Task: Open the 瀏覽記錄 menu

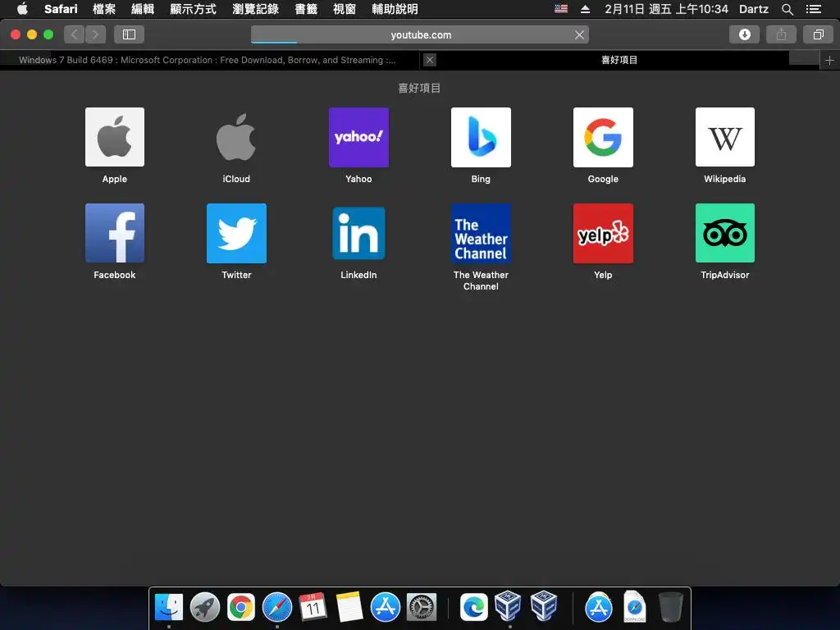Action: [256, 8]
